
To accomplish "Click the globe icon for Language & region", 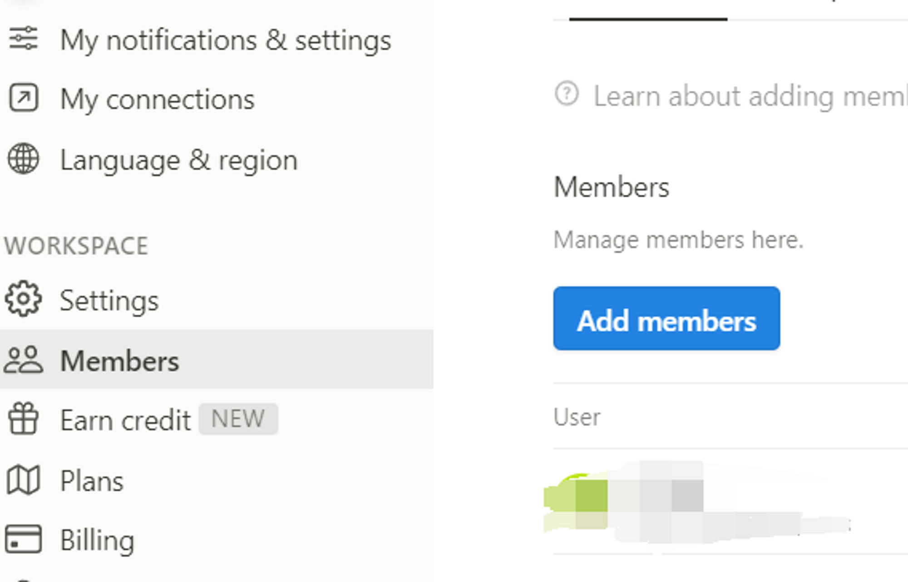I will tap(24, 159).
